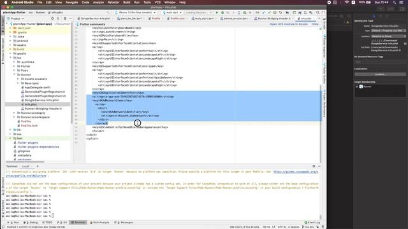Screen dimensions: 408x229
Task: Switch to the Runner-Bridging-Header.h tab
Action: pyautogui.click(x=273, y=18)
